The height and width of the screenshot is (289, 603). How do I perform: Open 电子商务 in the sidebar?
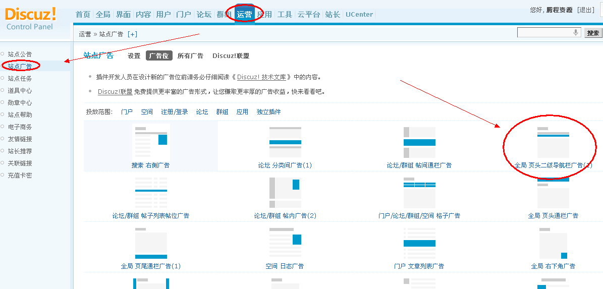20,127
